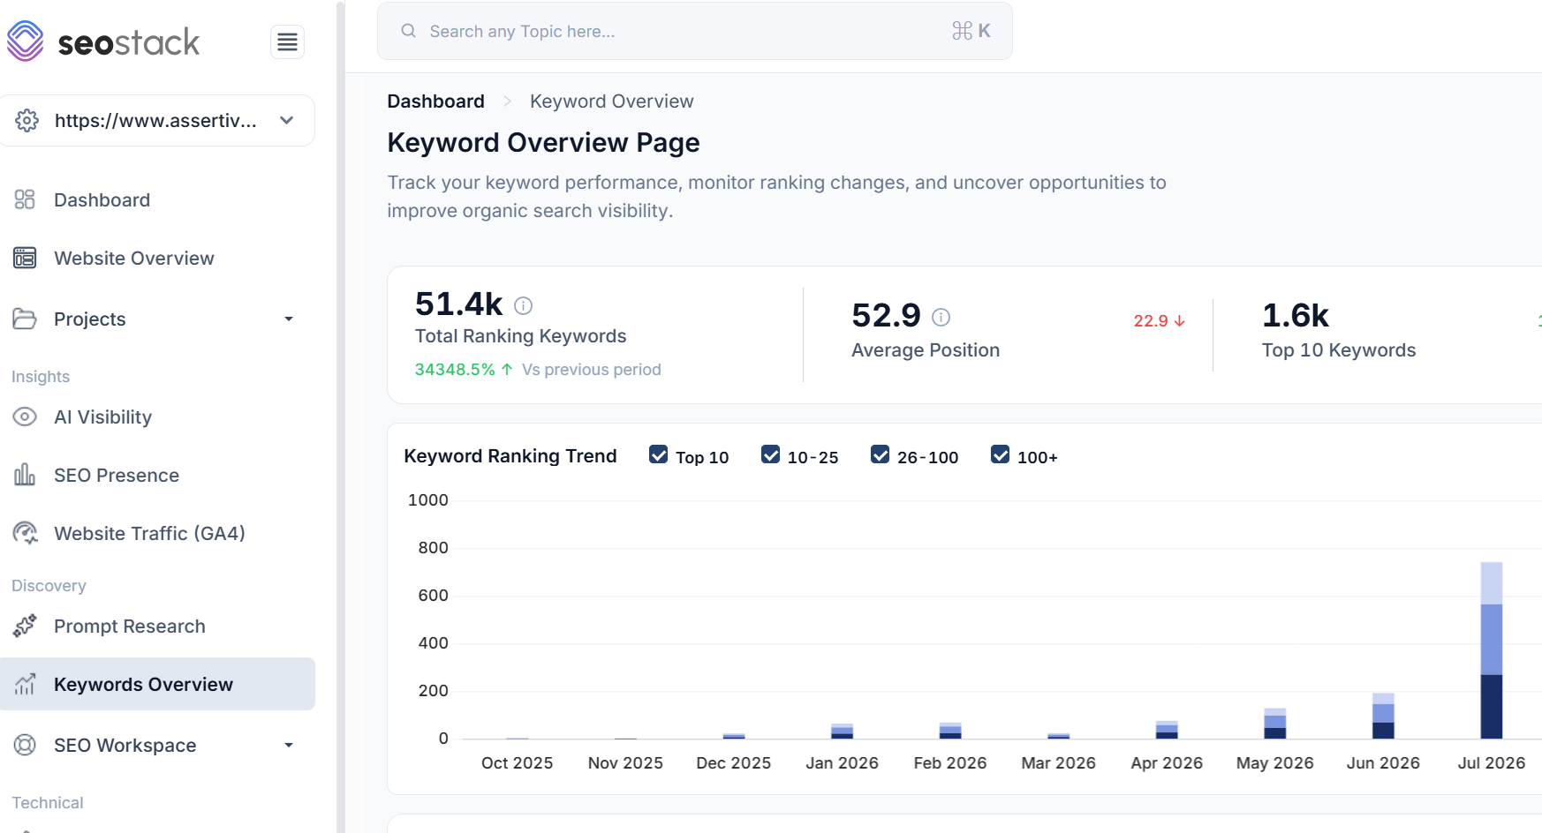The image size is (1542, 833).
Task: Click the Command K shortcut icon
Action: 971,31
